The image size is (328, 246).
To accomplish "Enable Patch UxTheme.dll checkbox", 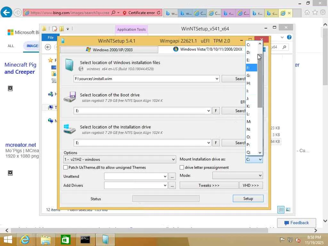I will pos(65,168).
